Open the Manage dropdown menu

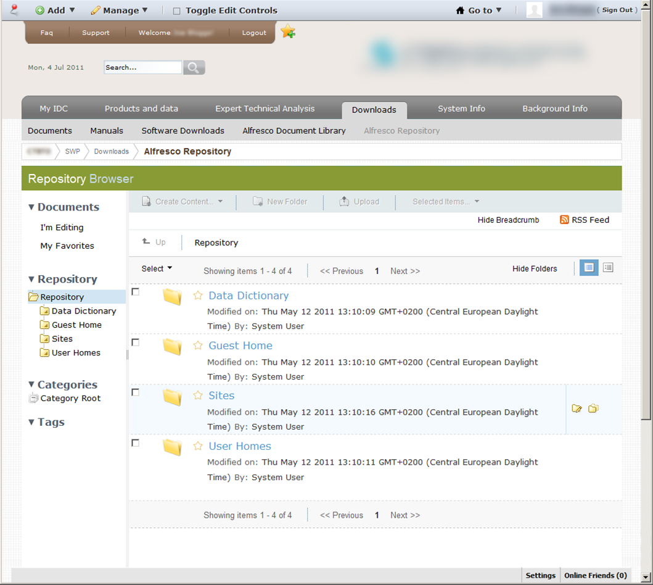[119, 10]
